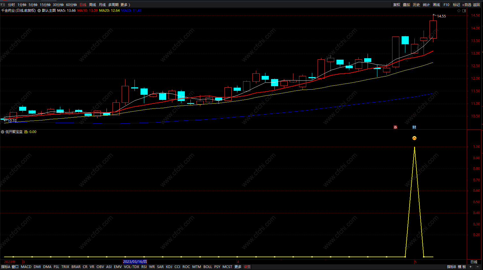Click the diamond icon above the price axis
The height and width of the screenshot is (270, 483).
[x=459, y=11]
